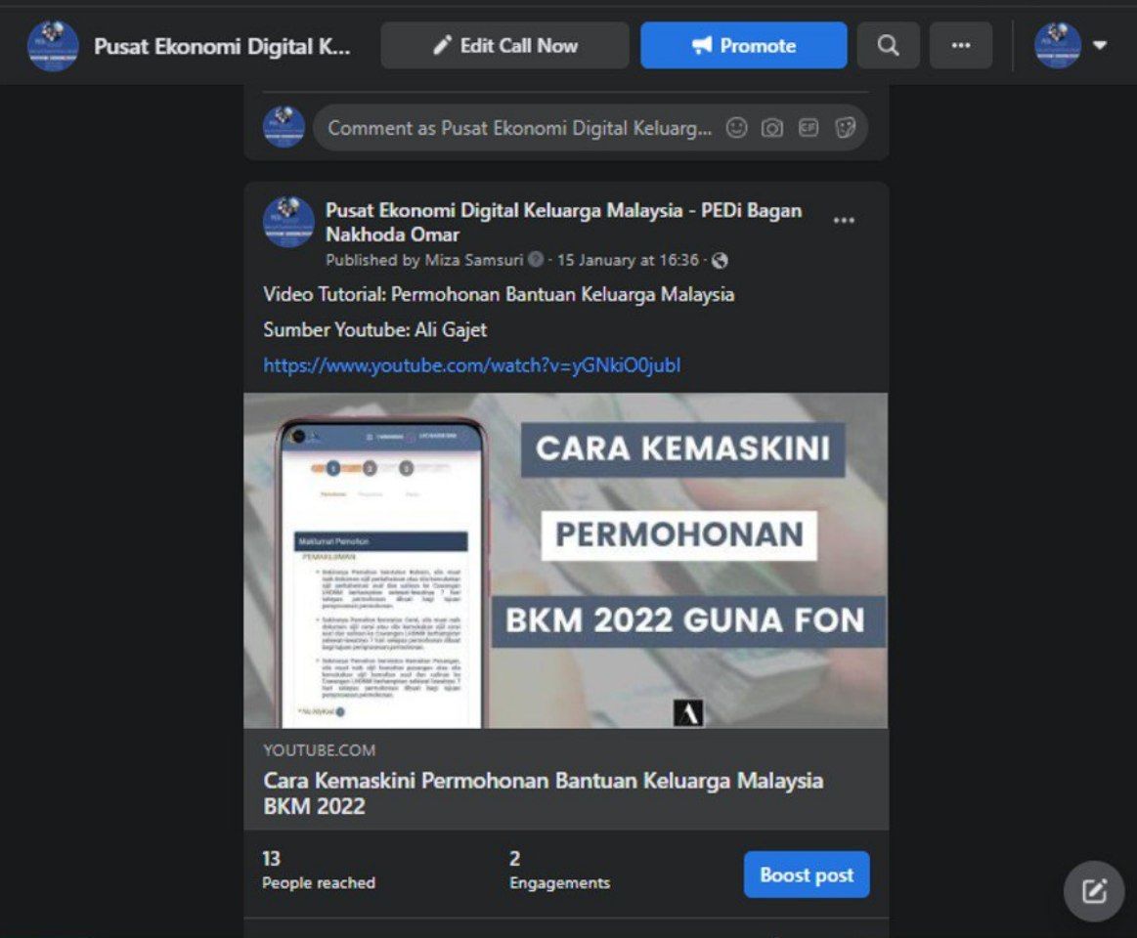Open new message compose floating button
This screenshot has width=1137, height=938.
coord(1093,891)
